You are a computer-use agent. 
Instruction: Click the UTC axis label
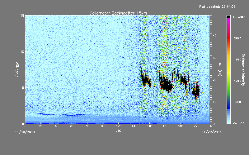point(118,131)
